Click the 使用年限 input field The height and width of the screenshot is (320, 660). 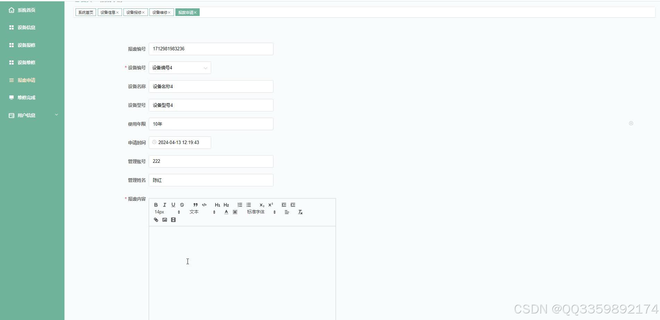coord(211,124)
